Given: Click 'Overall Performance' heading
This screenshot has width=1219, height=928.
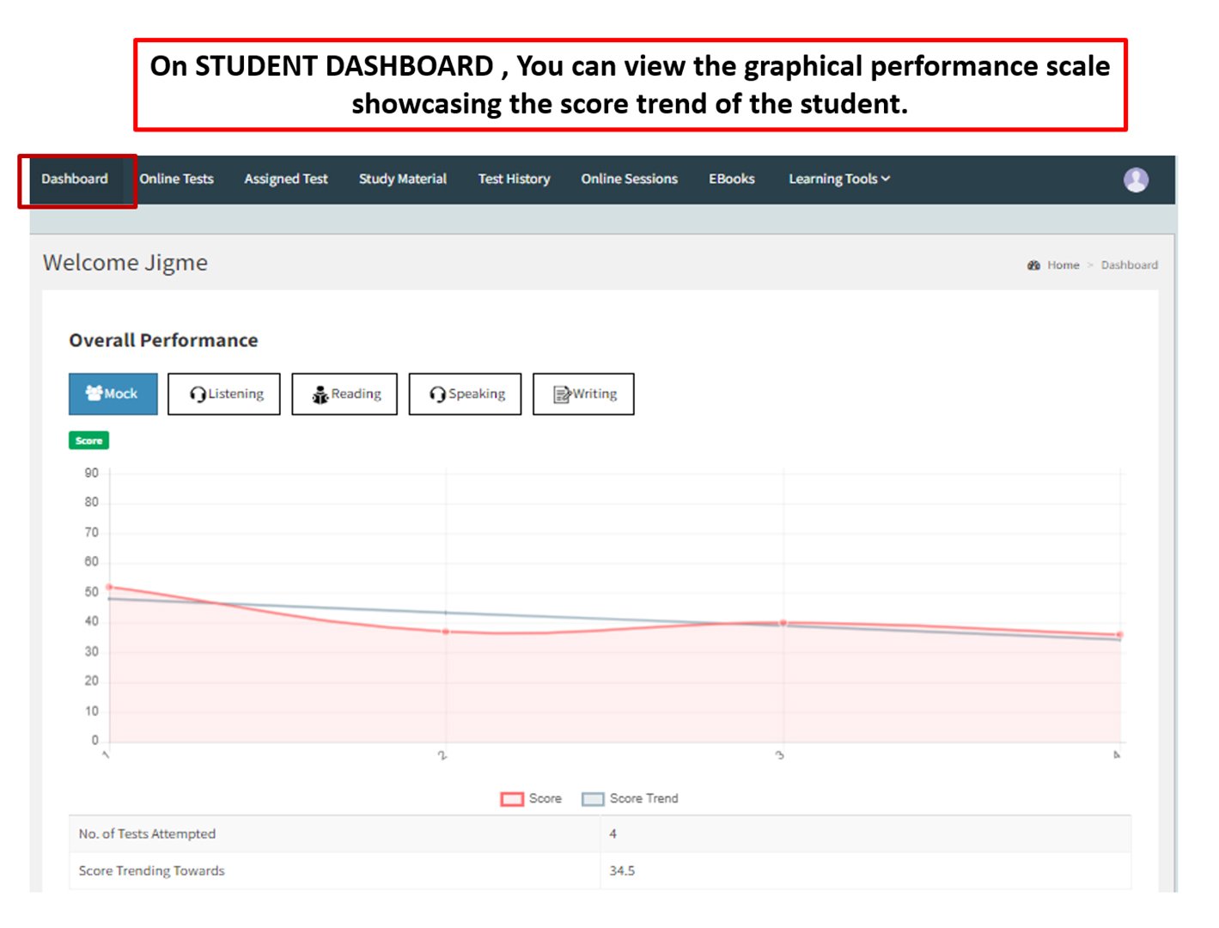Looking at the screenshot, I should 163,340.
